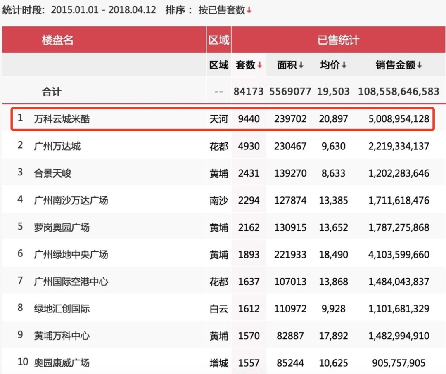
Task: Click sales amount 905,757,905
Action: pos(399,363)
